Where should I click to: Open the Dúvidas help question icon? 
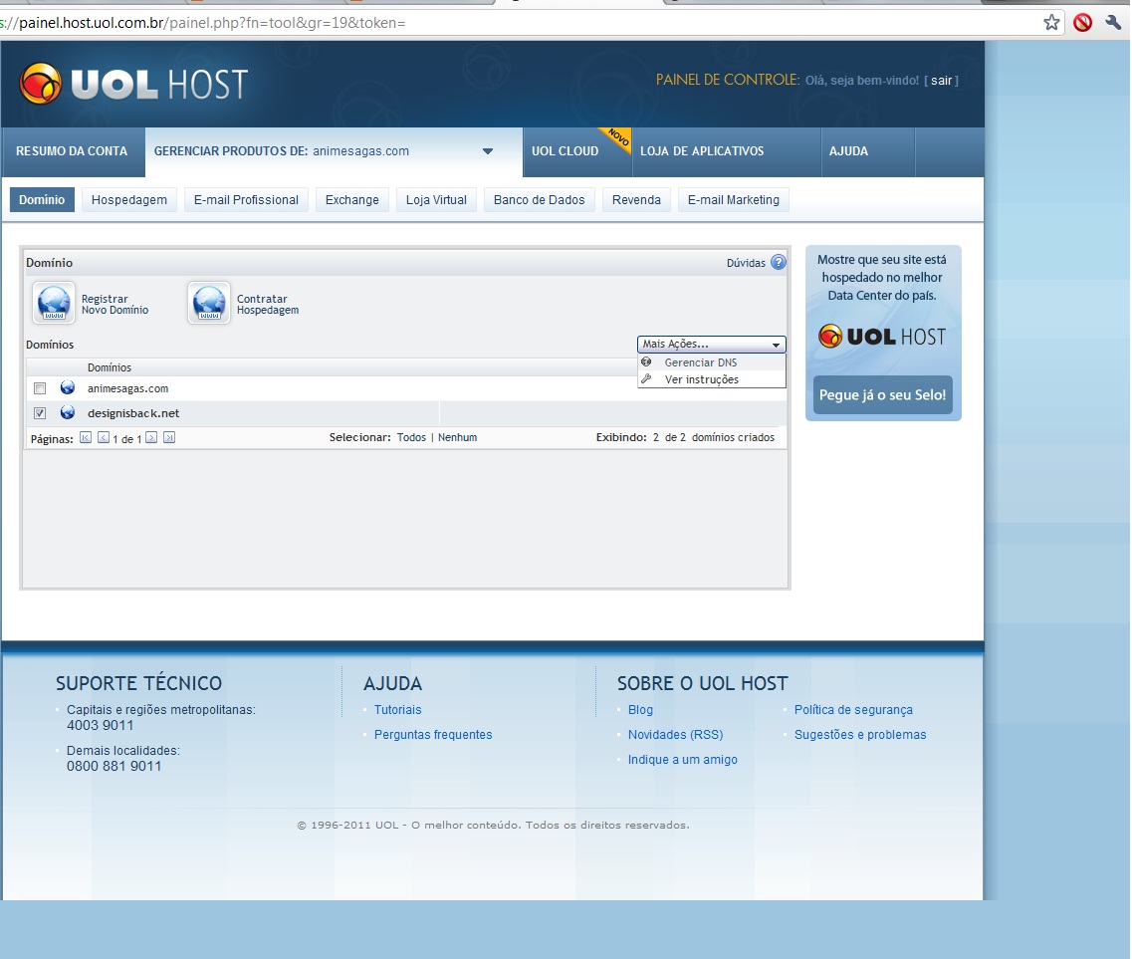779,262
